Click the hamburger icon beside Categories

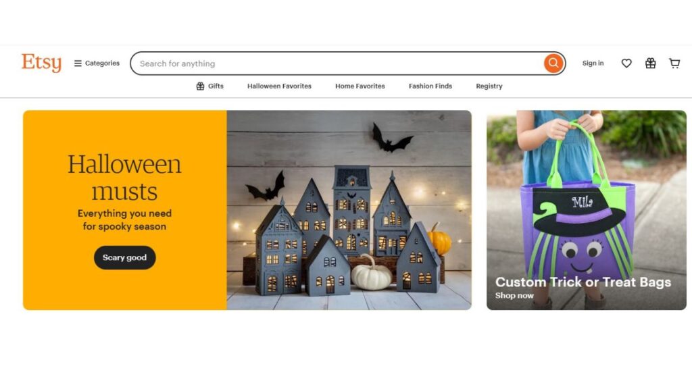click(78, 63)
